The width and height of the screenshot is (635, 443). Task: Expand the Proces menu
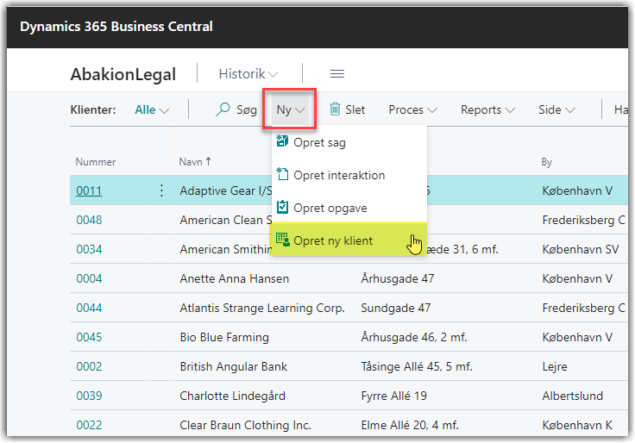click(412, 109)
